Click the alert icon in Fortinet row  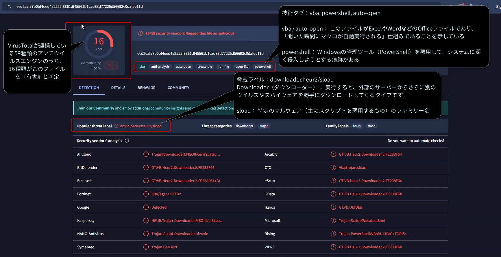(x=146, y=194)
